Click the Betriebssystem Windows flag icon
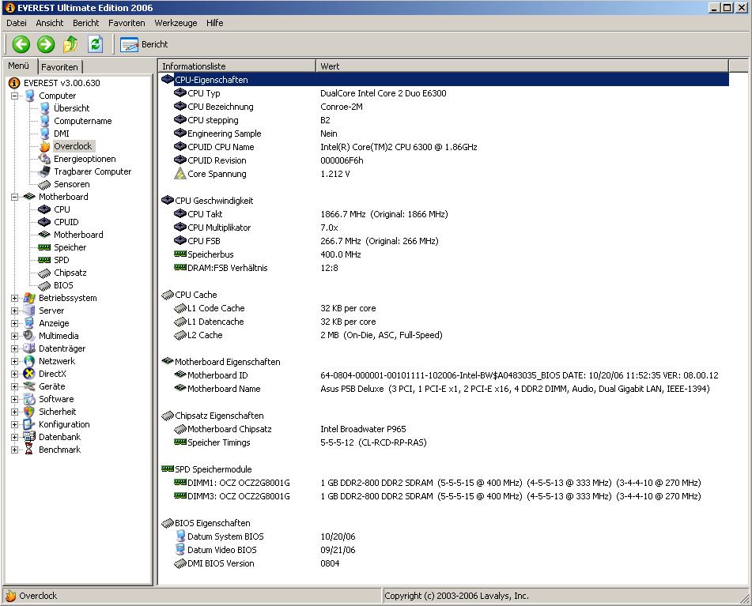The width and height of the screenshot is (752, 606). [x=29, y=298]
